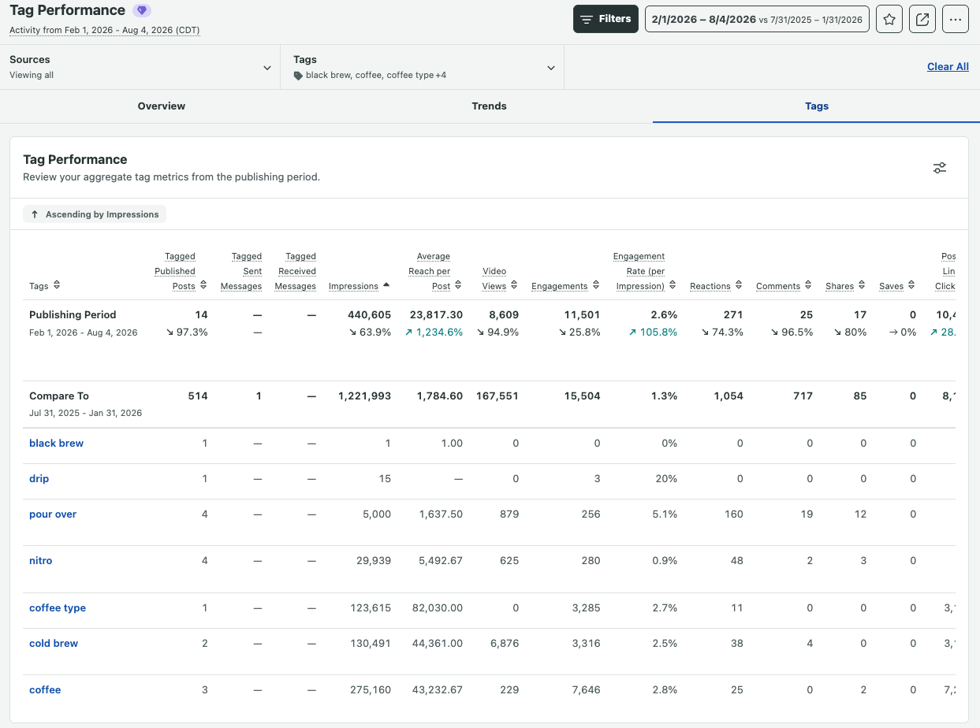Open the share/export icon button
This screenshot has height=728, width=980.
[x=922, y=19]
